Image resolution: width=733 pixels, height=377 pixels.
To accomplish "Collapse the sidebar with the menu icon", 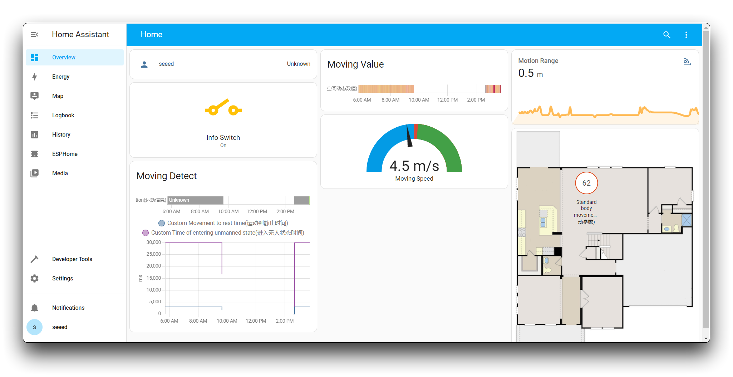I will tap(34, 35).
